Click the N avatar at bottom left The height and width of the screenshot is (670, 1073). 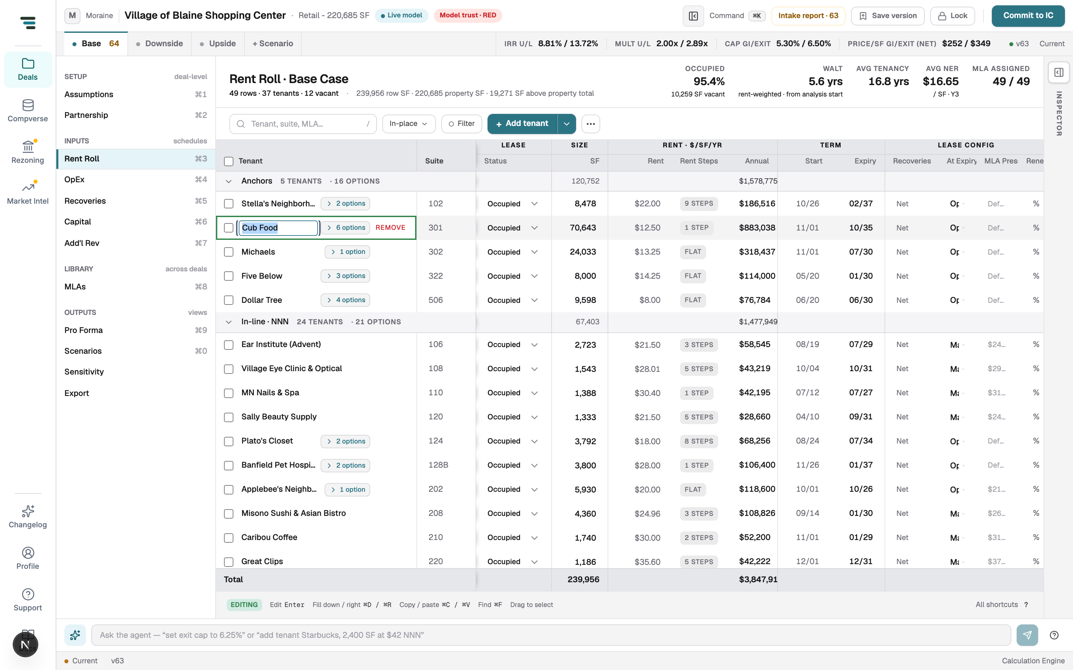tap(25, 645)
